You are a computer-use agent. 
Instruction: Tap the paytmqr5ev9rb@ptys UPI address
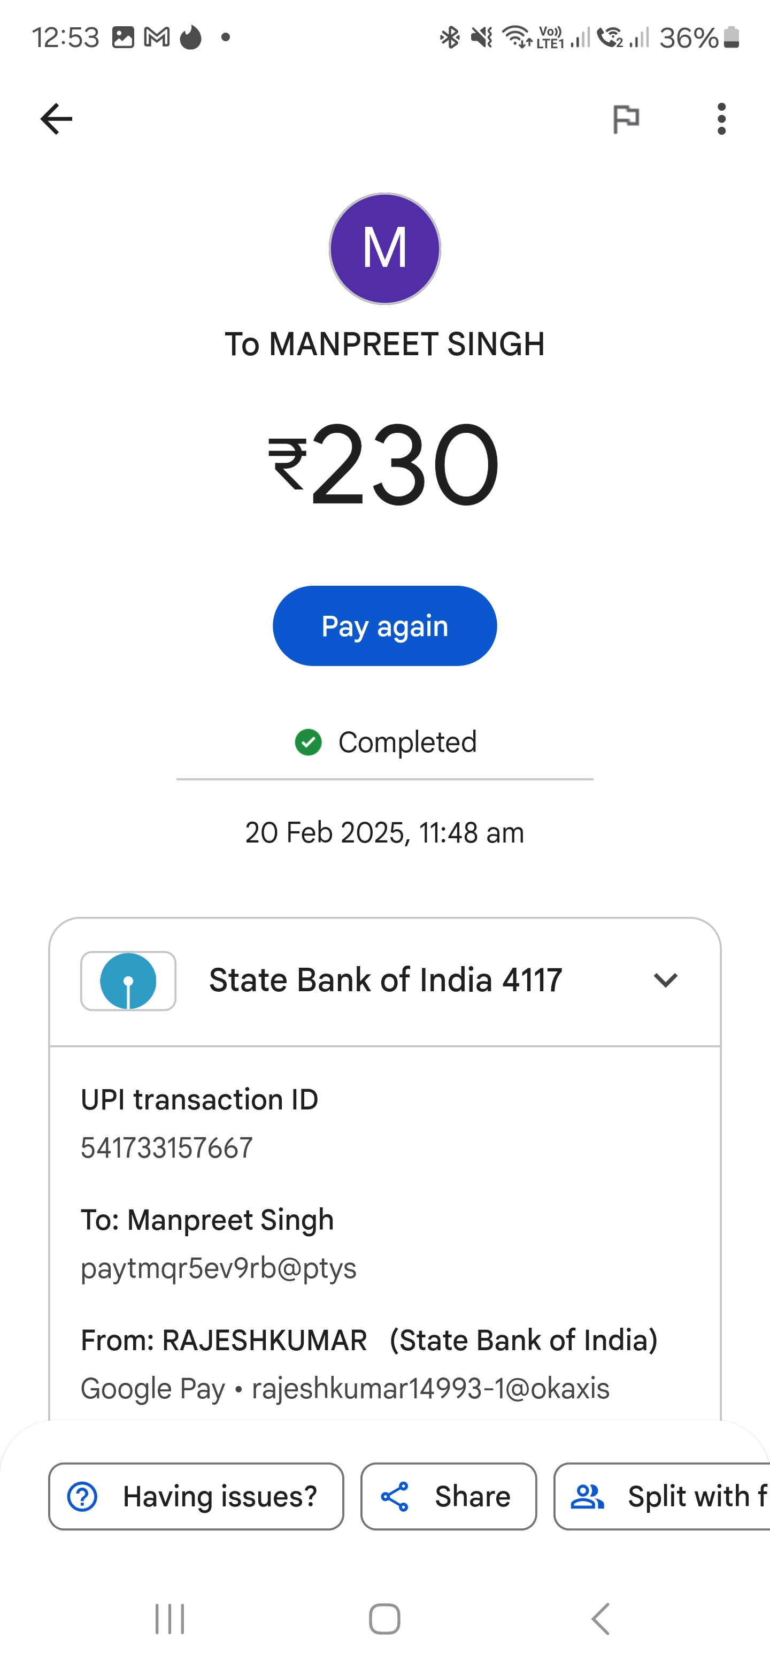219,1268
